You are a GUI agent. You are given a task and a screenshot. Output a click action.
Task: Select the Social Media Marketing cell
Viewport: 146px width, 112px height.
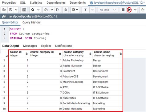(77, 103)
